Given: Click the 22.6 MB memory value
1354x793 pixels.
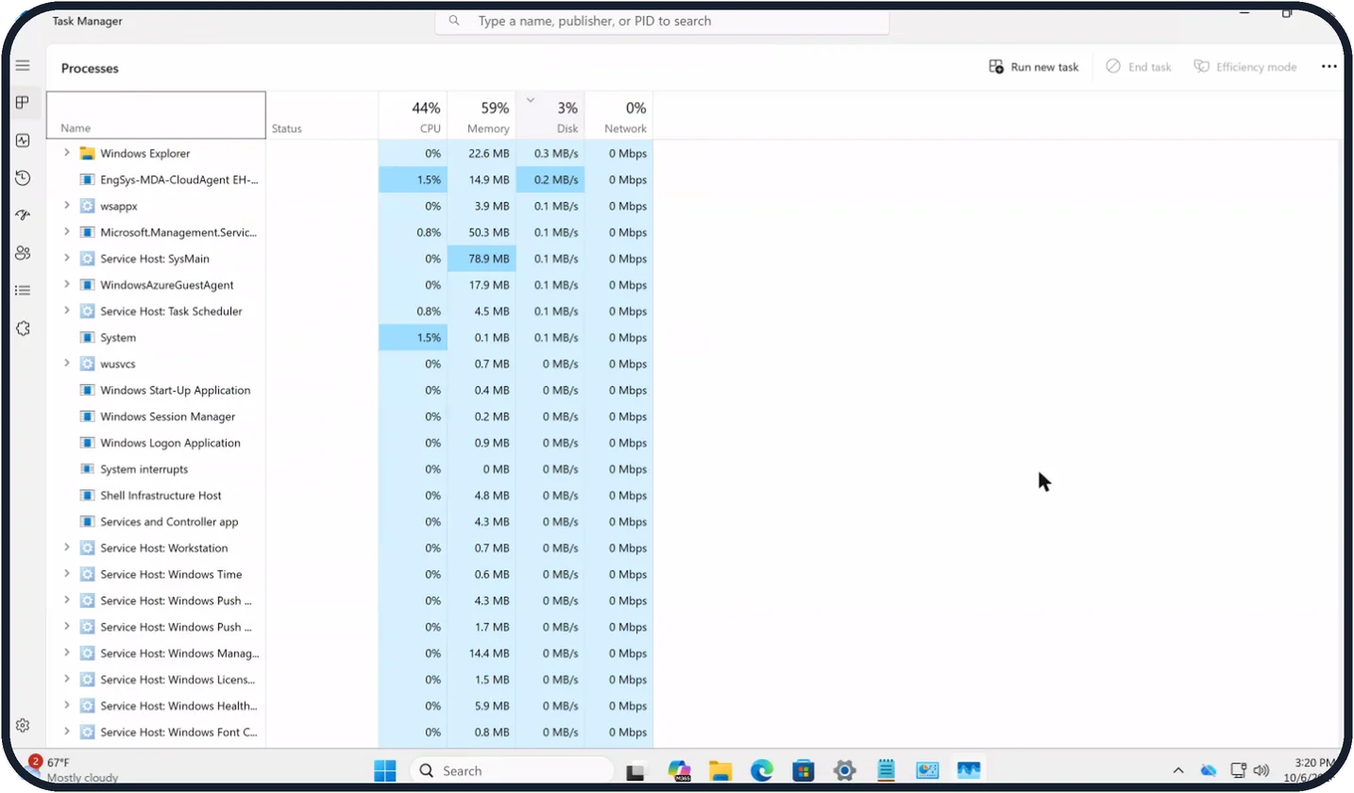Looking at the screenshot, I should tap(489, 153).
